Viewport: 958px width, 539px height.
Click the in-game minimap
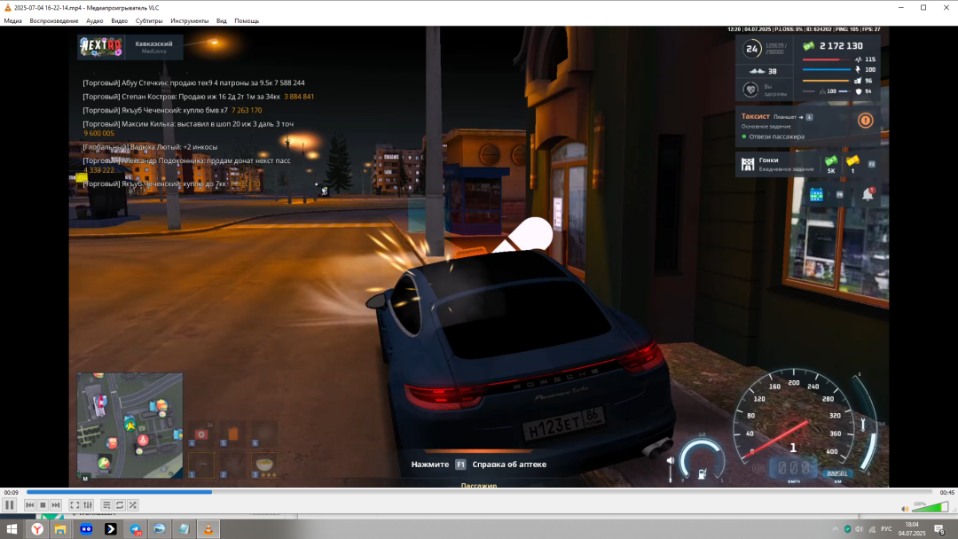[x=130, y=426]
